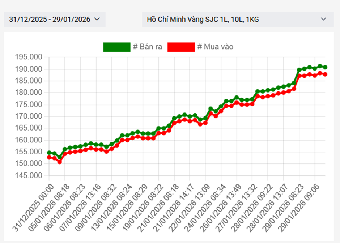Click the last red Mua vào data point

pyautogui.click(x=325, y=74)
